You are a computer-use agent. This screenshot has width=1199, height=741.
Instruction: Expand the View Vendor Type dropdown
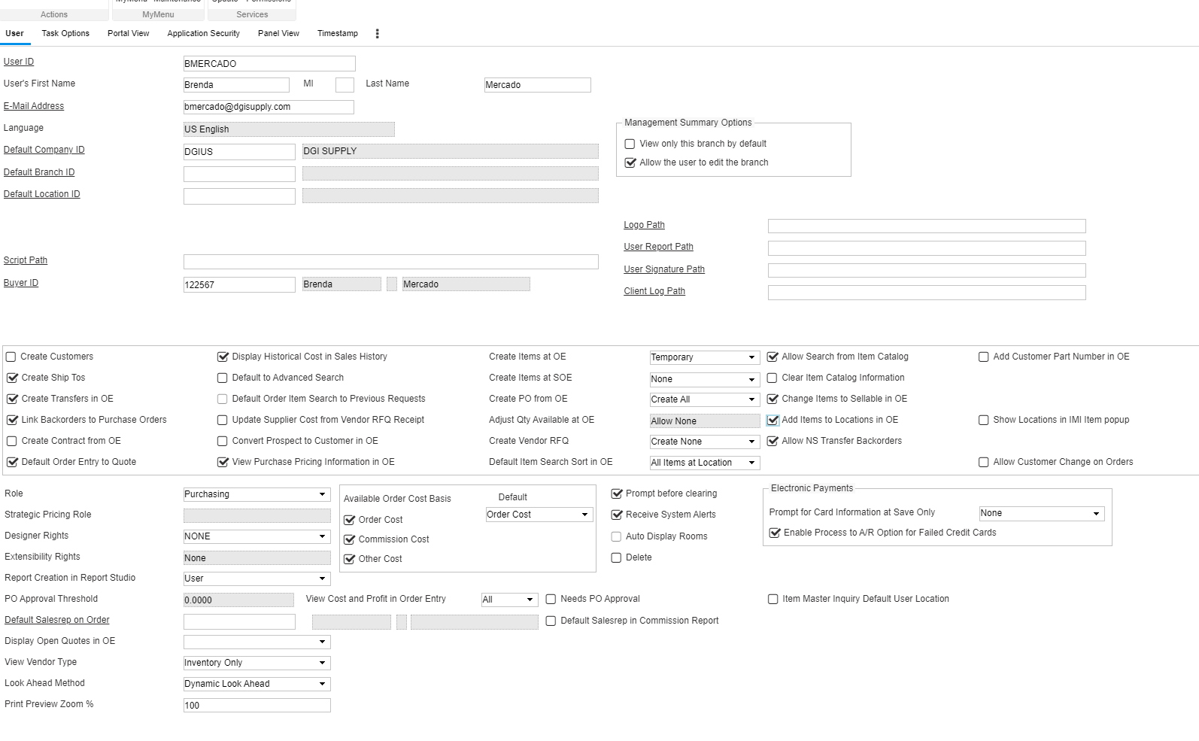tap(256, 664)
